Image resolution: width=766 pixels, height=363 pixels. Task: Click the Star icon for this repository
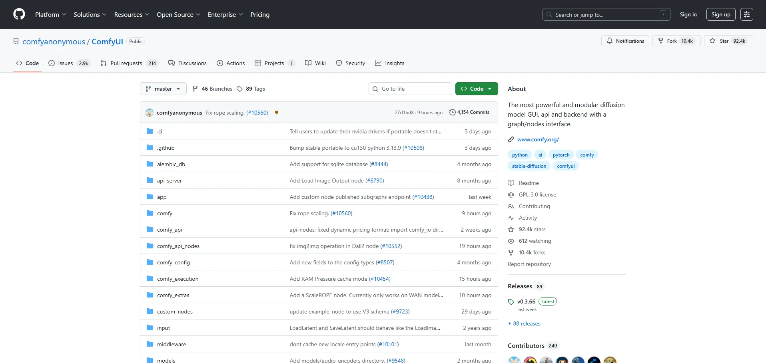tap(712, 41)
